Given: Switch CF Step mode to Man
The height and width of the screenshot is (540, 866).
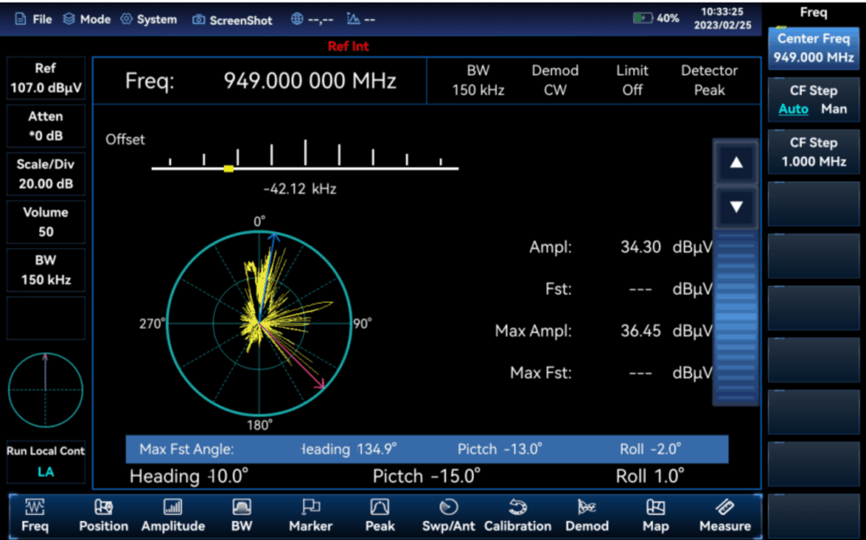Looking at the screenshot, I should [834, 109].
